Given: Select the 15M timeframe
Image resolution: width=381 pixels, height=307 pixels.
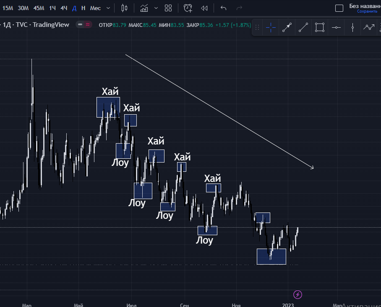Looking at the screenshot, I should (x=8, y=8).
